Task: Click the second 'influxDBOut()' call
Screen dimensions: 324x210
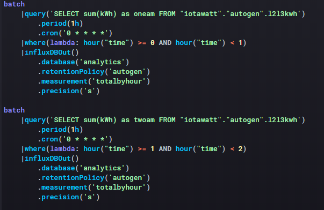Action: [52, 159]
